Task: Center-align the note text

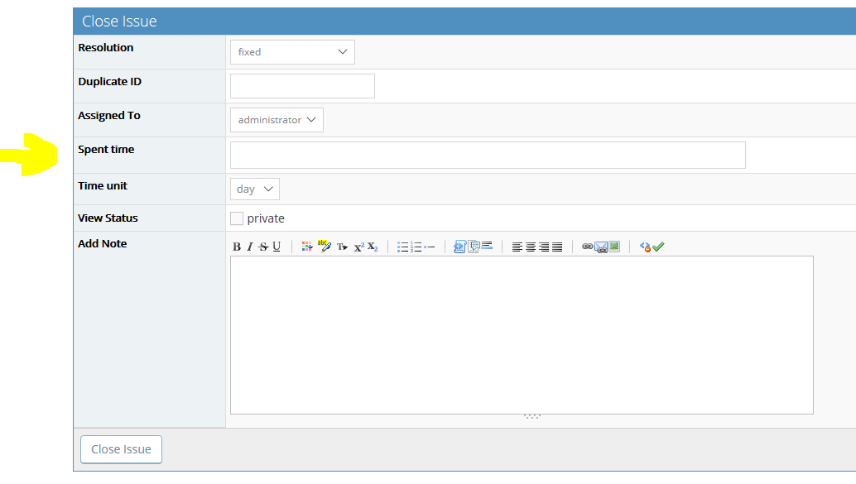Action: click(x=531, y=247)
